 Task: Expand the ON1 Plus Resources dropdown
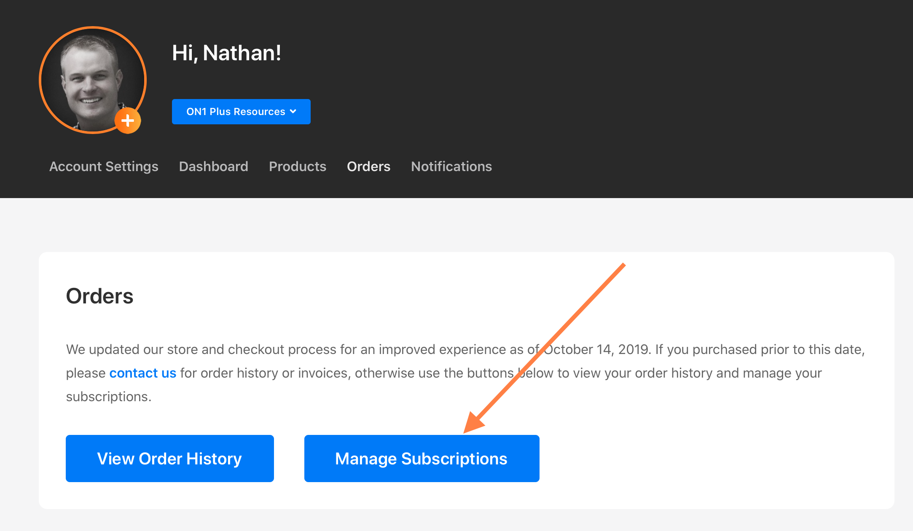click(241, 112)
